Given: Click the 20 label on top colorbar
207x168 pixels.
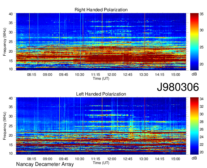Looking at the screenshot, I should point(202,64).
